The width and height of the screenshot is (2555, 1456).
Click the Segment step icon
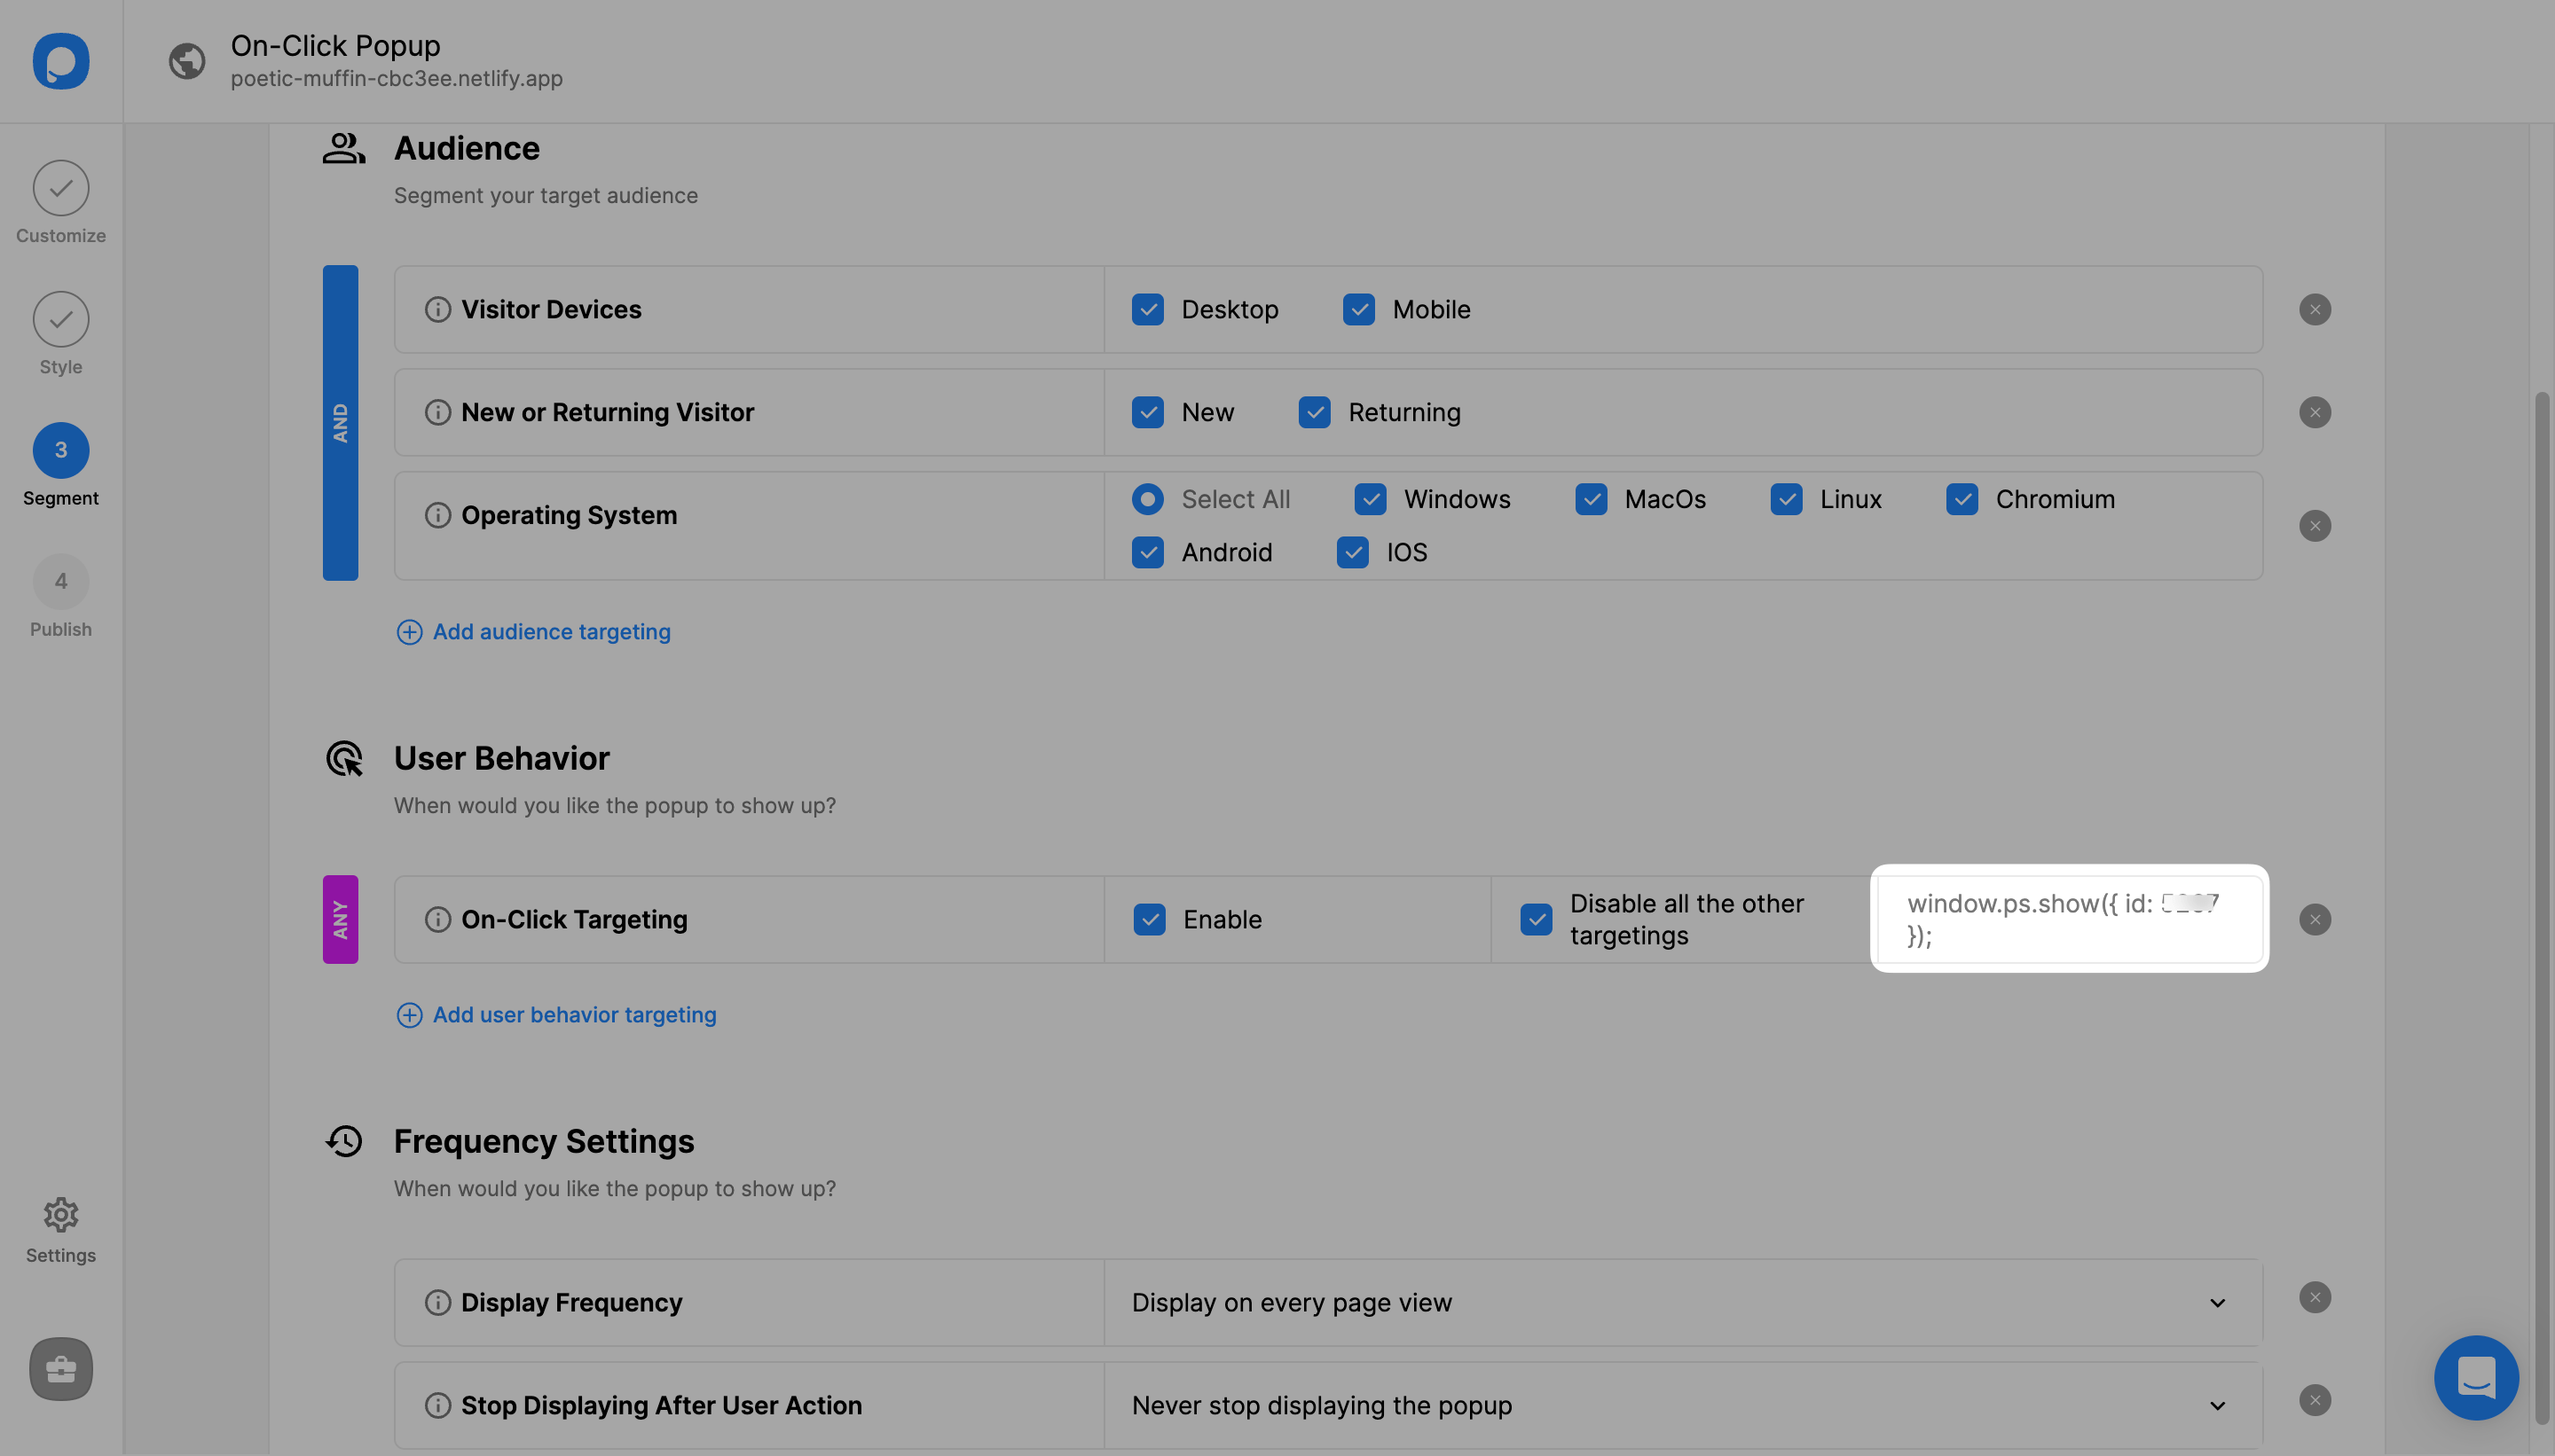(x=61, y=449)
